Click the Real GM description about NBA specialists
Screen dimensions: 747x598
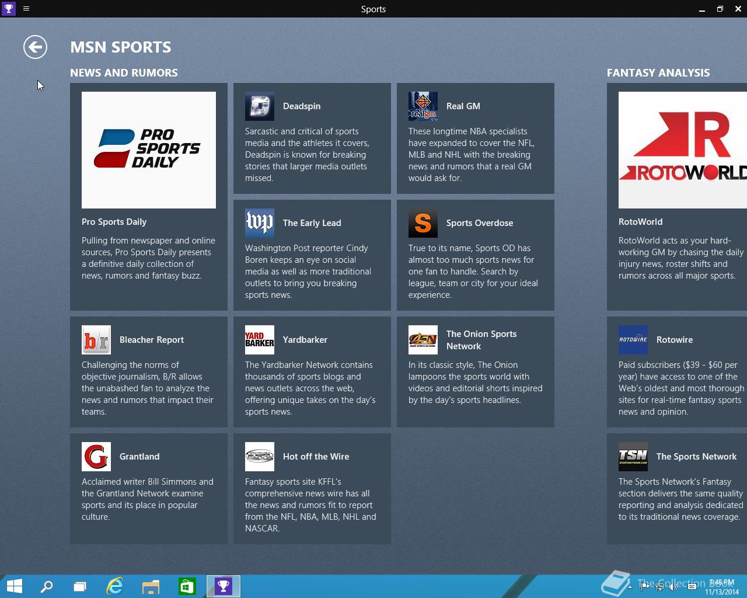[x=472, y=155]
